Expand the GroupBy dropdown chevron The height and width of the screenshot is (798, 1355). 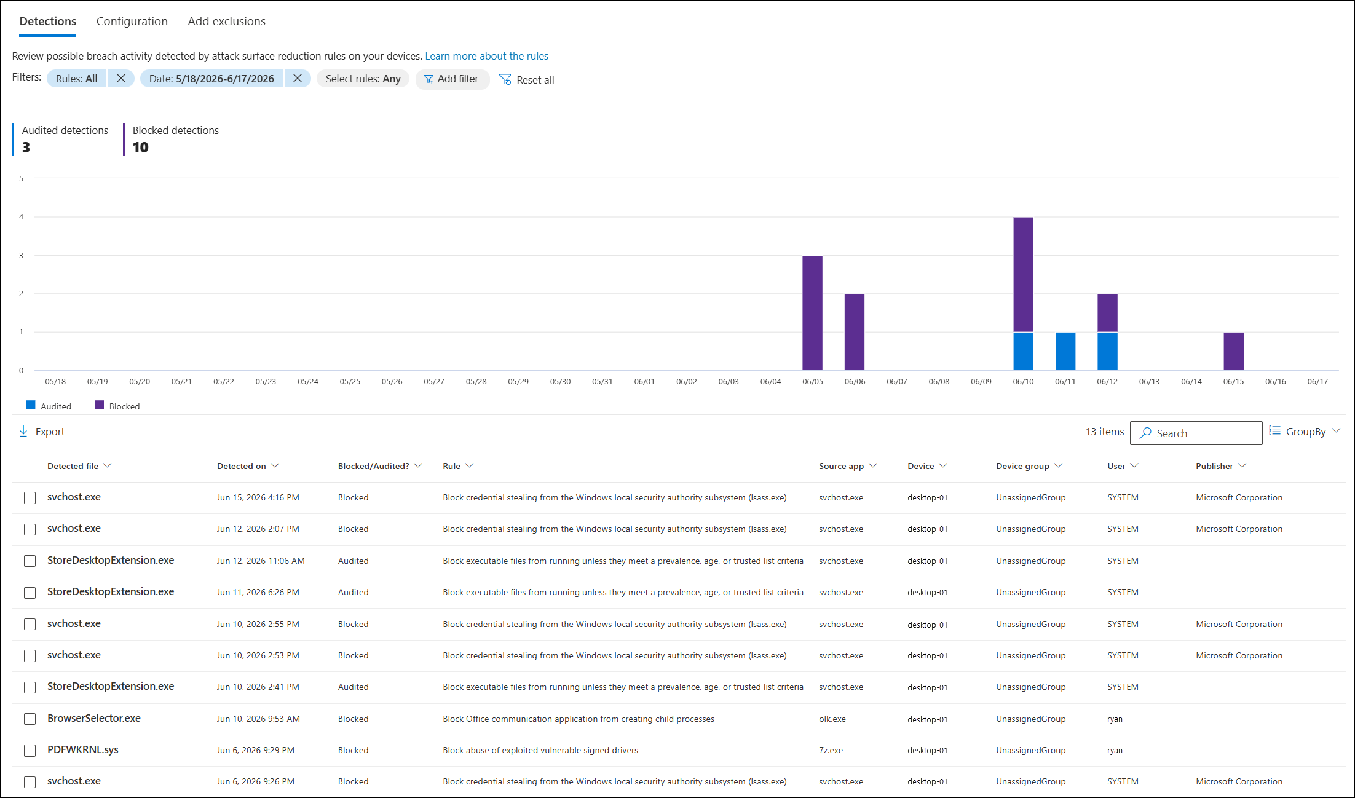click(x=1336, y=431)
